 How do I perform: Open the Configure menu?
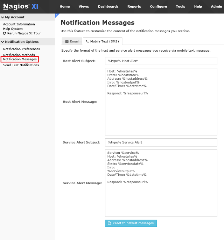(x=158, y=7)
